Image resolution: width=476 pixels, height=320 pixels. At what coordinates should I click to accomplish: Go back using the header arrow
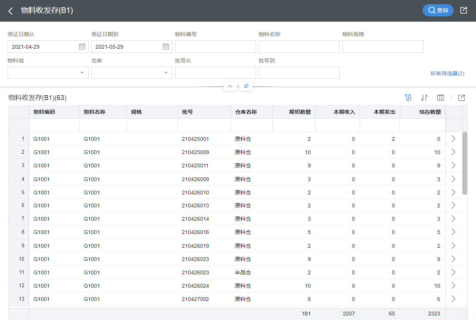[11, 11]
